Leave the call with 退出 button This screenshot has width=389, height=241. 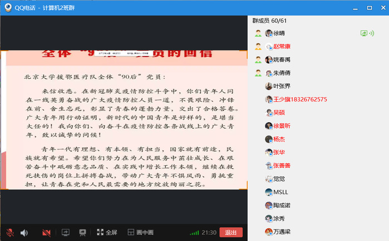[230, 232]
